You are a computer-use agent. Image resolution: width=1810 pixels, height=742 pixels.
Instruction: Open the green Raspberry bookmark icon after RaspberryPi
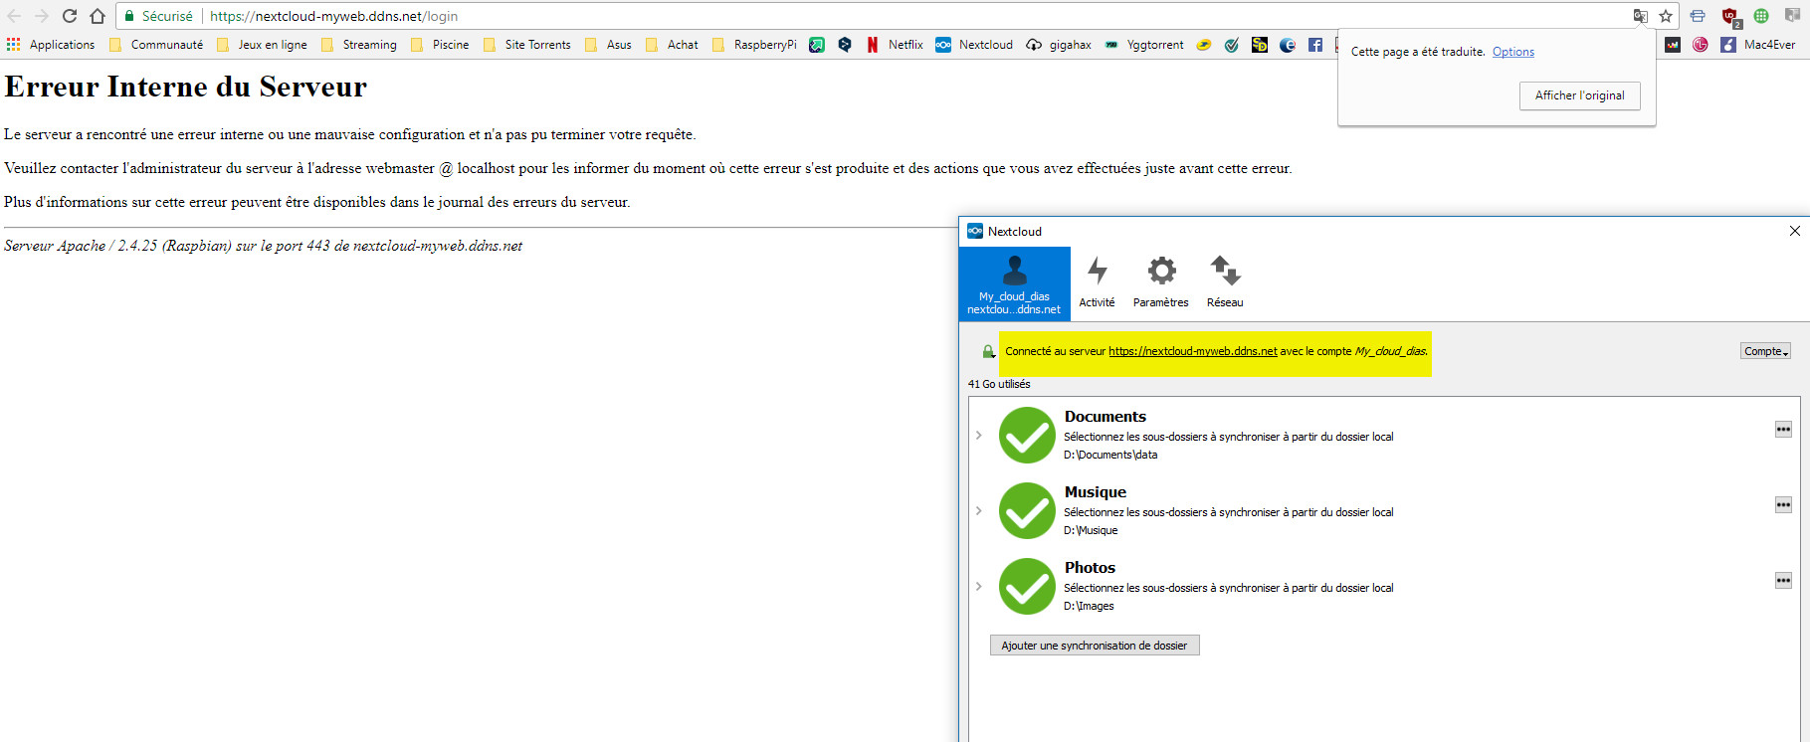pyautogui.click(x=817, y=45)
